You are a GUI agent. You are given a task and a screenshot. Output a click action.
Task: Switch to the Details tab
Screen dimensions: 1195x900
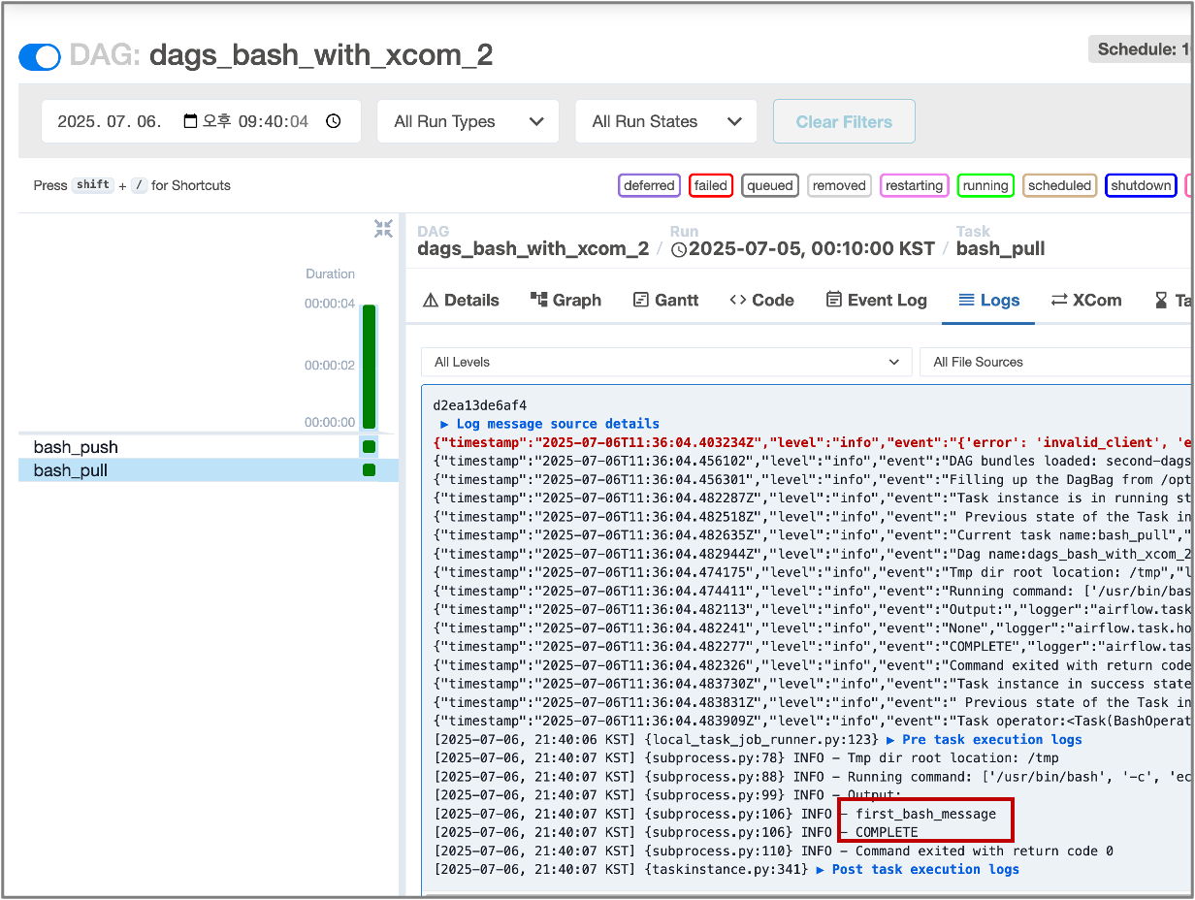[x=462, y=301]
